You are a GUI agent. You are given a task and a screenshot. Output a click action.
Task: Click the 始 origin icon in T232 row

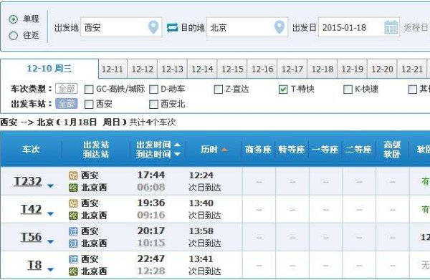click(73, 175)
